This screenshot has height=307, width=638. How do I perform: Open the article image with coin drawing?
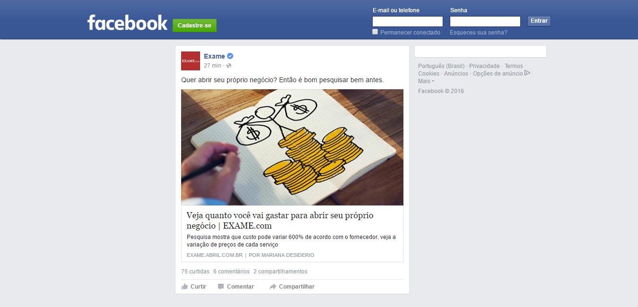[292, 147]
